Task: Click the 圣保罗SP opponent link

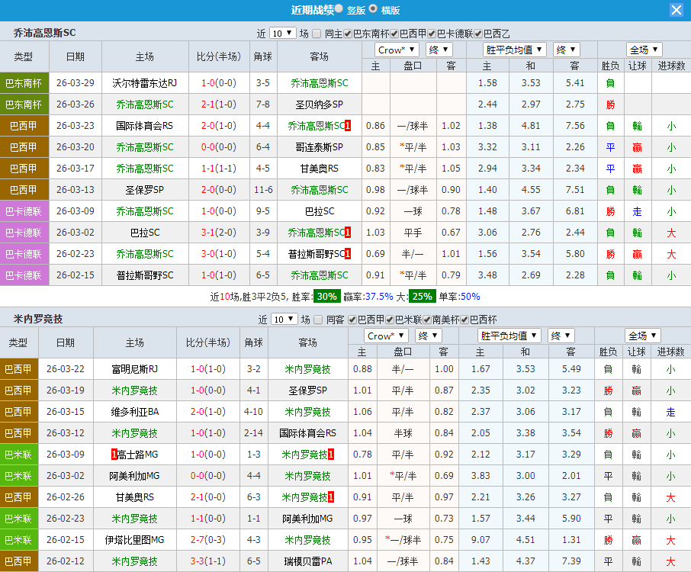Action: click(x=308, y=390)
